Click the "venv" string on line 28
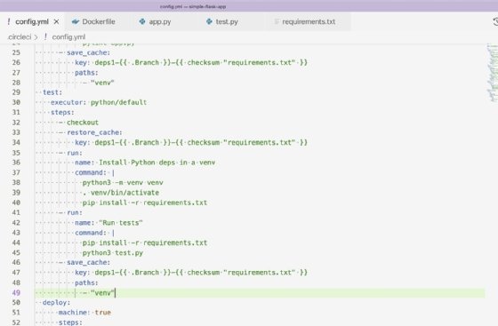 coord(102,83)
